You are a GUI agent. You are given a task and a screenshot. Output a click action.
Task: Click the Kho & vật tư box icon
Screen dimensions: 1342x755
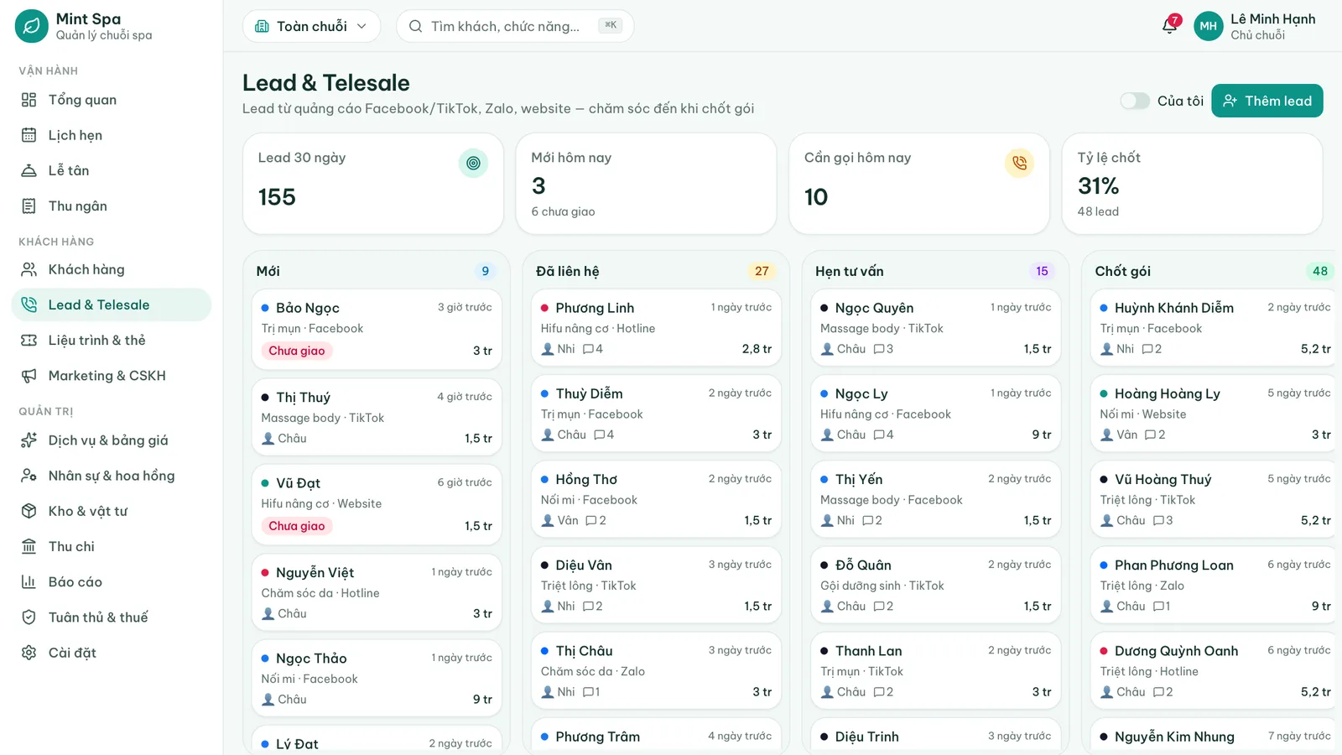pyautogui.click(x=29, y=511)
